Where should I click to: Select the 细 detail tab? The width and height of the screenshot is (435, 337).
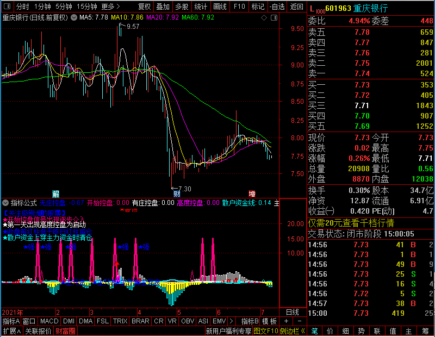pos(346,331)
